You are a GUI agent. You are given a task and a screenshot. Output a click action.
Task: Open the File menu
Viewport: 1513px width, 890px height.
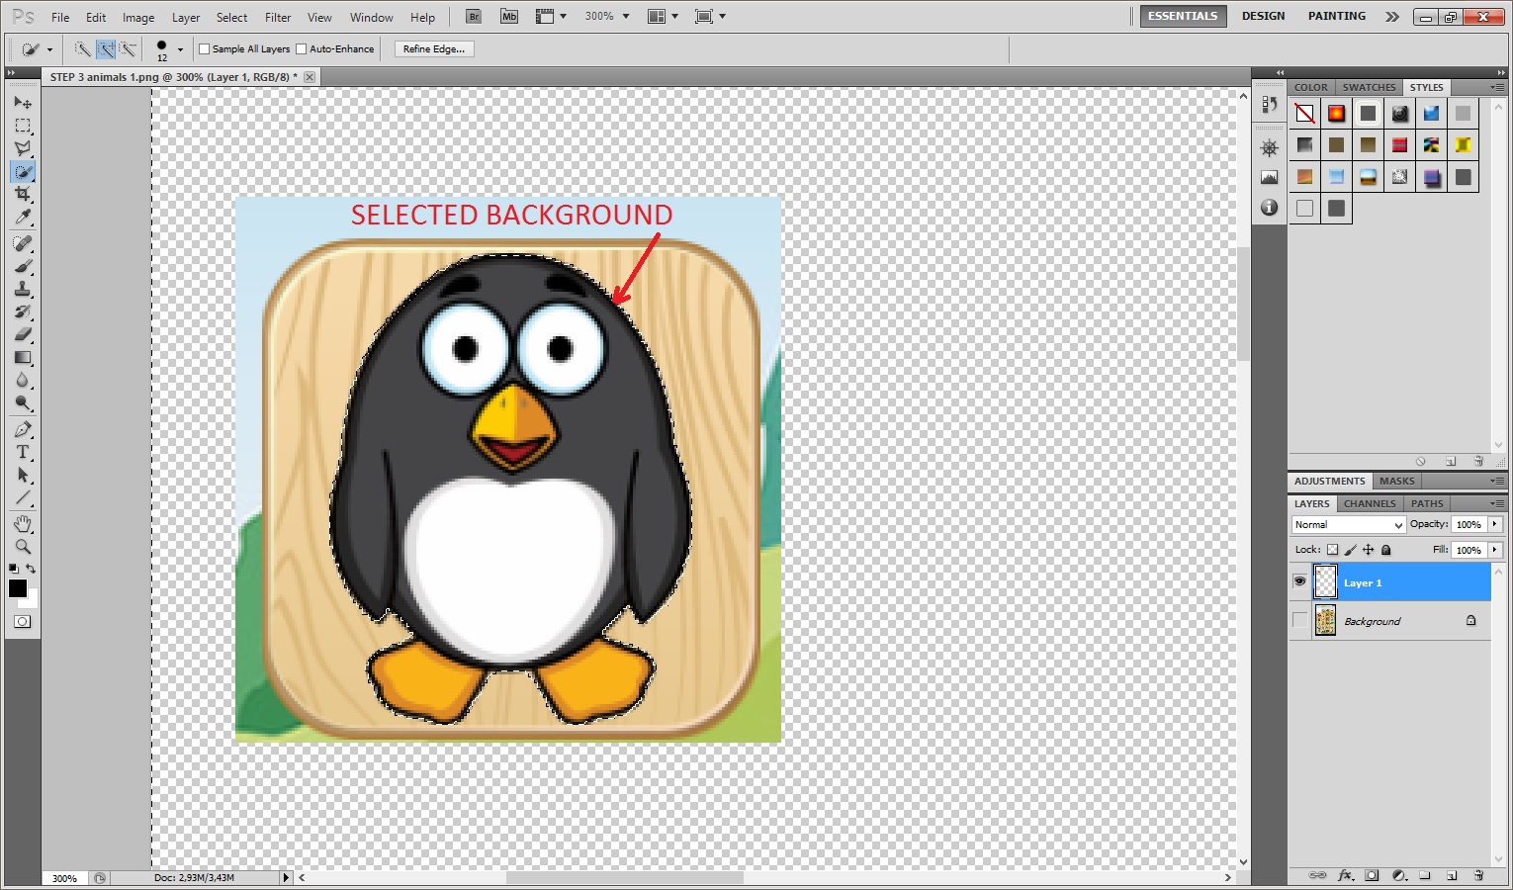(x=60, y=18)
